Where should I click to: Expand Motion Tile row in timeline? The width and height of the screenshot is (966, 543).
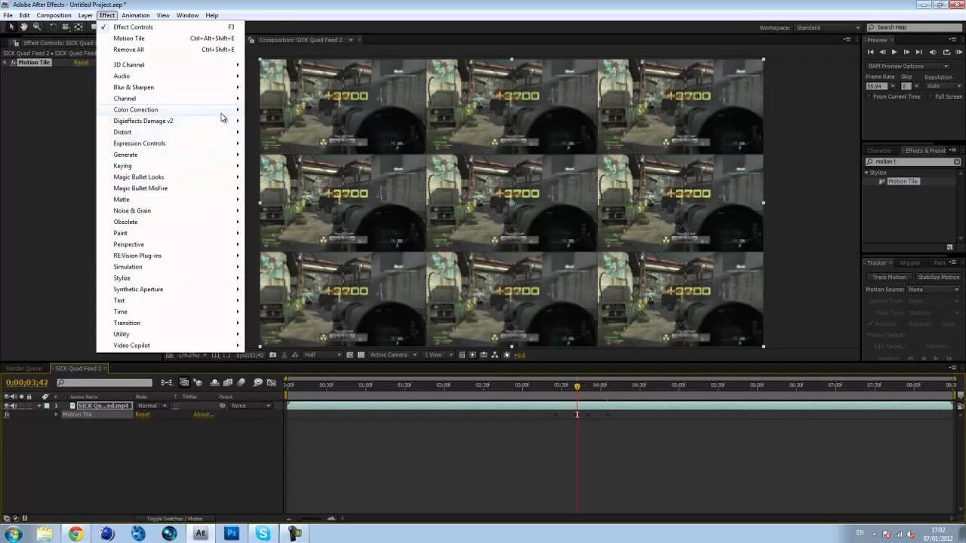(56, 414)
